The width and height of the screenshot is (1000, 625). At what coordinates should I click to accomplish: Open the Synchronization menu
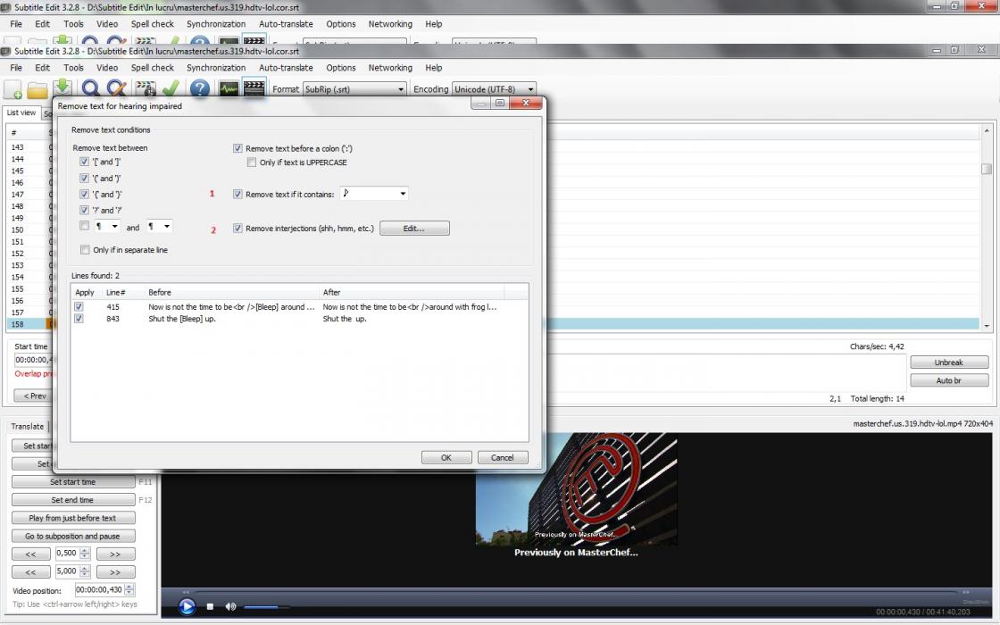(x=215, y=68)
